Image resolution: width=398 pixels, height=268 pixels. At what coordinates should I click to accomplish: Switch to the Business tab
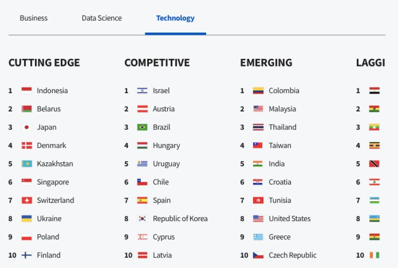(x=33, y=18)
